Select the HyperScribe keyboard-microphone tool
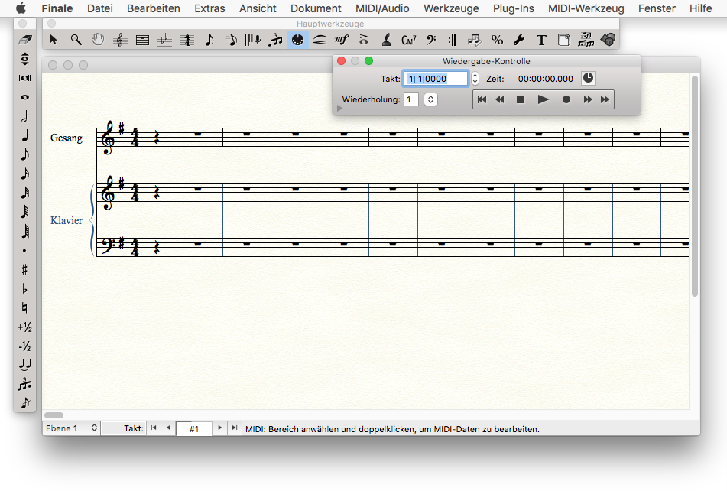Viewport: 727px width, 491px height. click(x=253, y=41)
